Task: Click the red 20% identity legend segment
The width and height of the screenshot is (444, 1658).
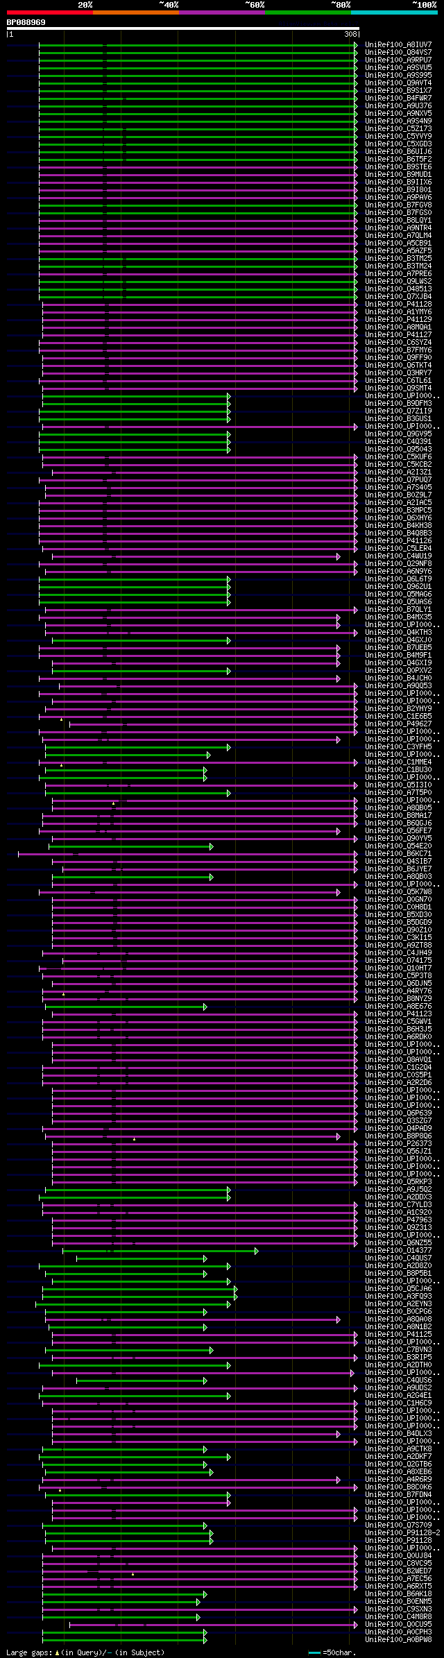Action: click(50, 12)
